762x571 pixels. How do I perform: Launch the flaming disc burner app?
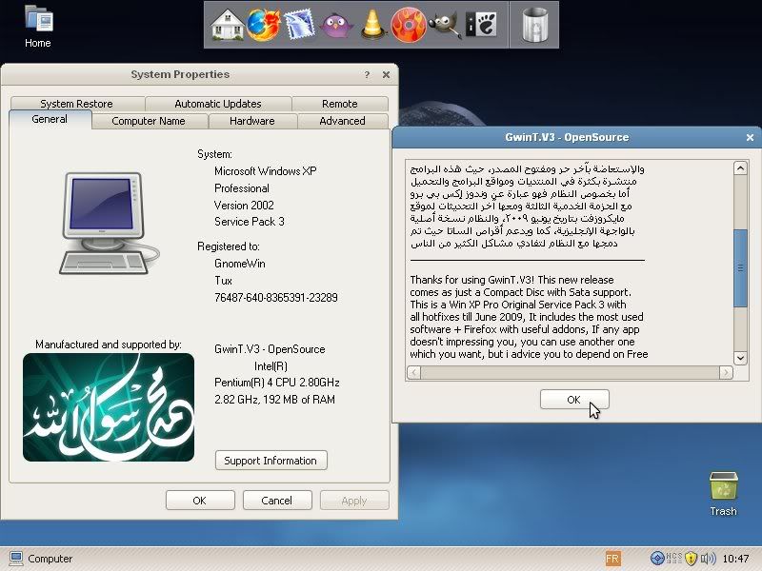[x=409, y=25]
